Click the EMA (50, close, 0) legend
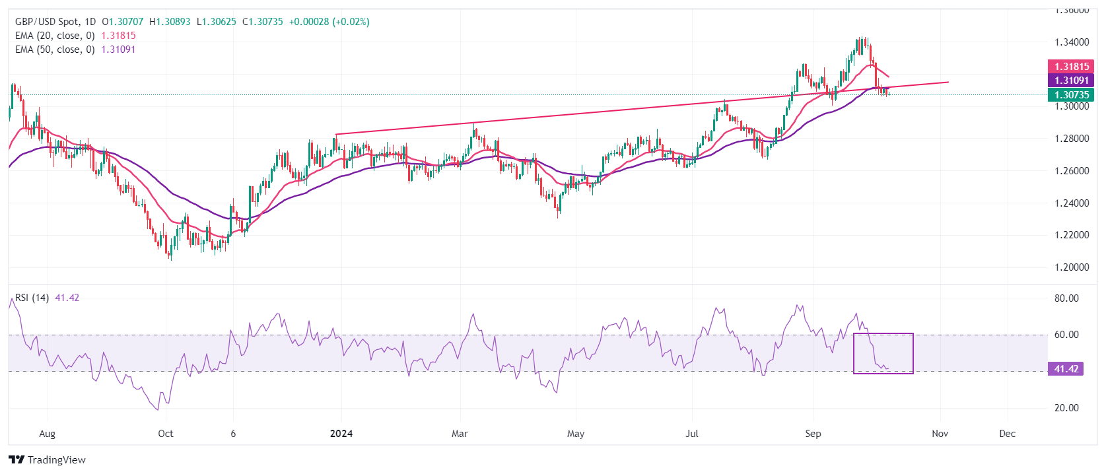 tap(55, 50)
